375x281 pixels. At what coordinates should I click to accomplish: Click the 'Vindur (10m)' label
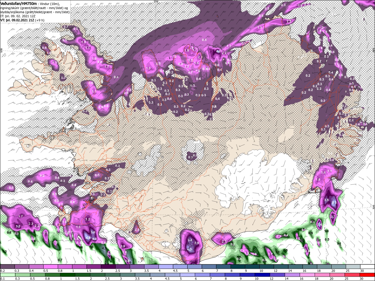(x=50, y=4)
